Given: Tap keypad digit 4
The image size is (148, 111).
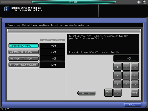Looking at the screenshot, I should 117,76.
